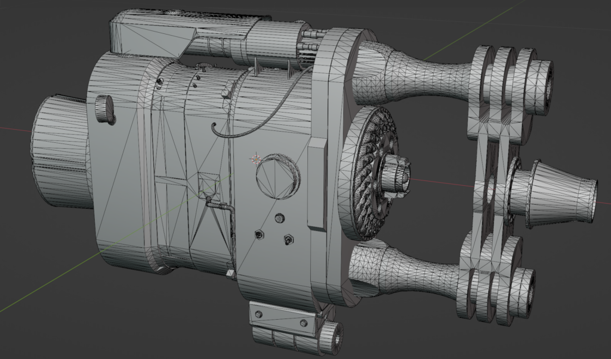Viewport: 611px width, 359px height.
Task: Click the round bolt head beside the dial
Action: (x=279, y=219)
